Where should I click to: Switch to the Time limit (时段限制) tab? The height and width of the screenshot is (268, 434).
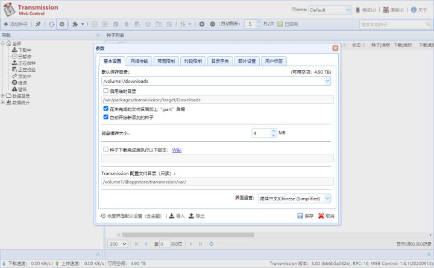pos(193,61)
